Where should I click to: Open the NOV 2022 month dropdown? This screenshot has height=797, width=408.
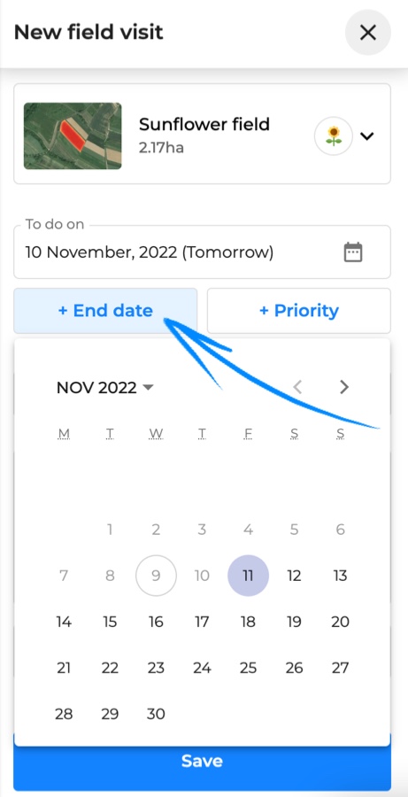pyautogui.click(x=104, y=388)
